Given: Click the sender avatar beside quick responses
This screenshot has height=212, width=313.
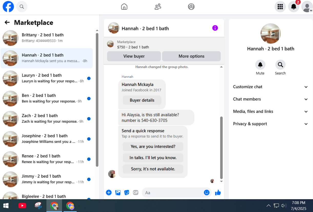Looking at the screenshot, I should (x=112, y=174).
